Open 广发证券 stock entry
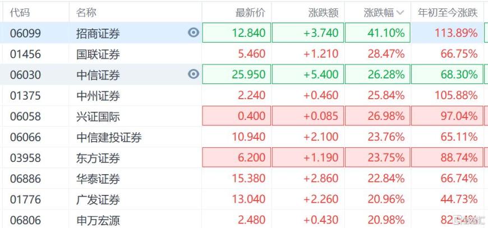Image resolution: width=488 pixels, height=228 pixels. (98, 200)
